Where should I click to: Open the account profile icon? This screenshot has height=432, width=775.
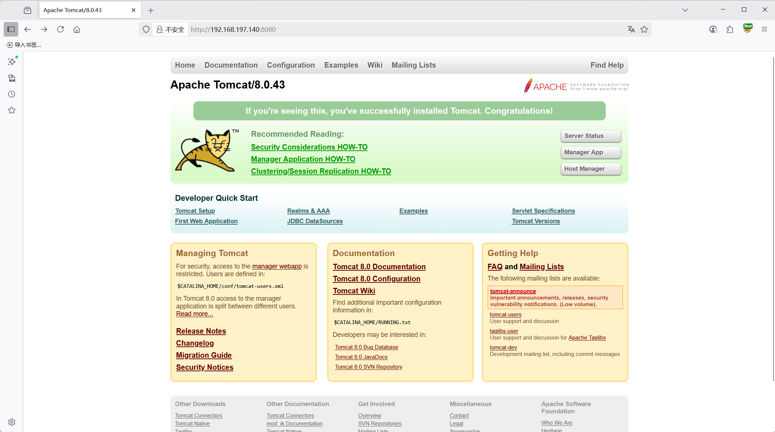[713, 29]
